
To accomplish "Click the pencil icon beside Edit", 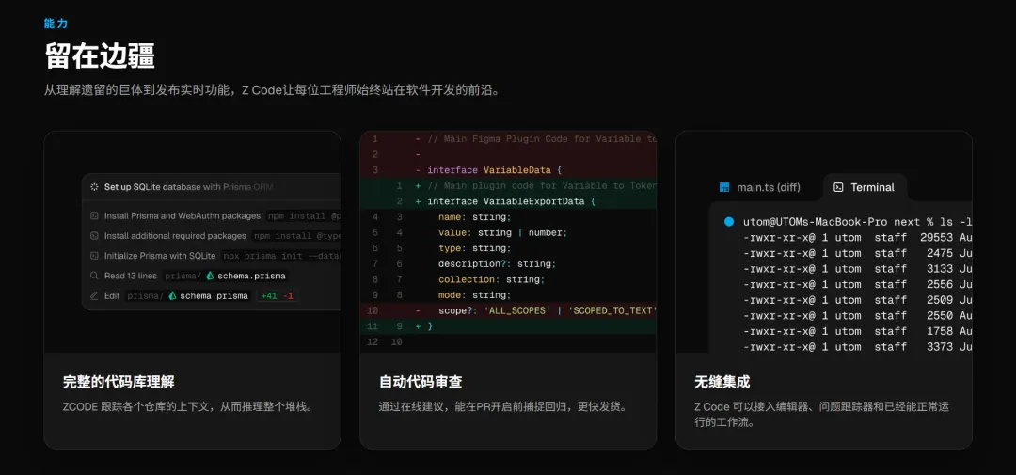I will point(94,295).
